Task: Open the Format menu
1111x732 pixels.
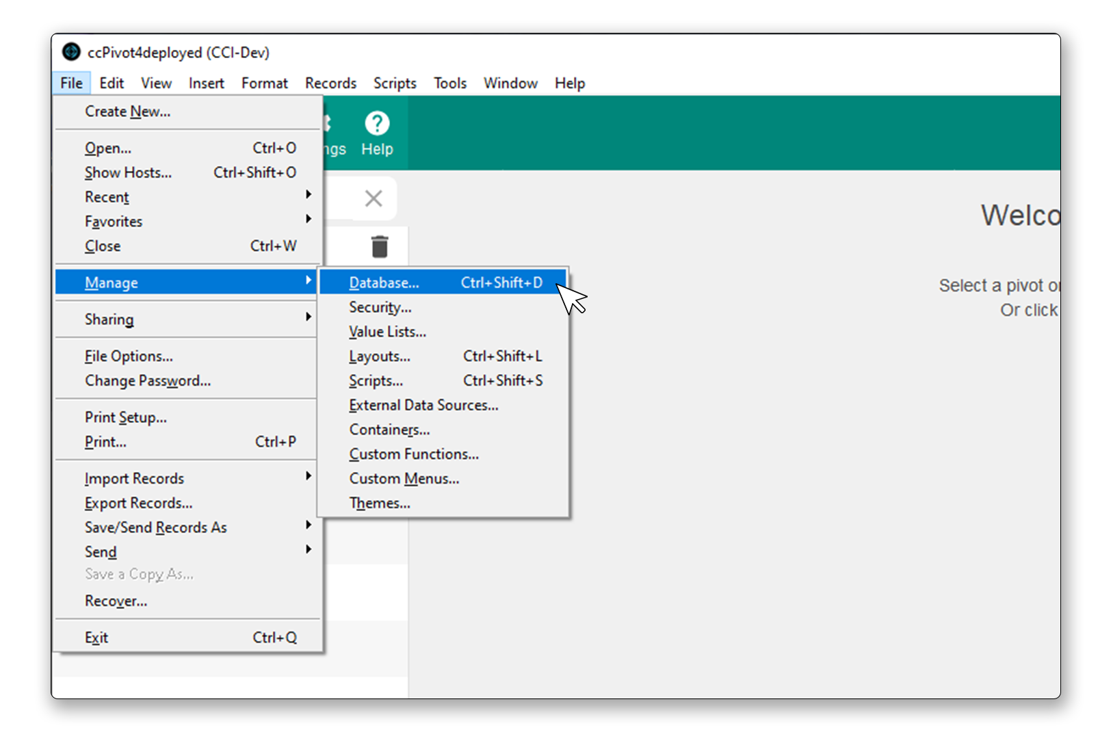Action: [264, 83]
